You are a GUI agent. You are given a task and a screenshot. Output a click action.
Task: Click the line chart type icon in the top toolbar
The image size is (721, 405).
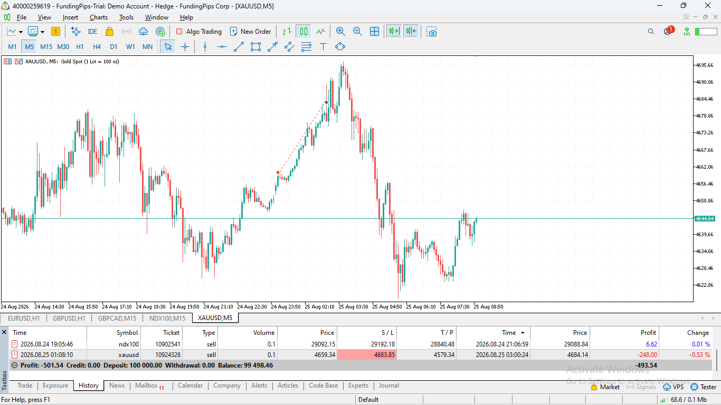tap(12, 32)
